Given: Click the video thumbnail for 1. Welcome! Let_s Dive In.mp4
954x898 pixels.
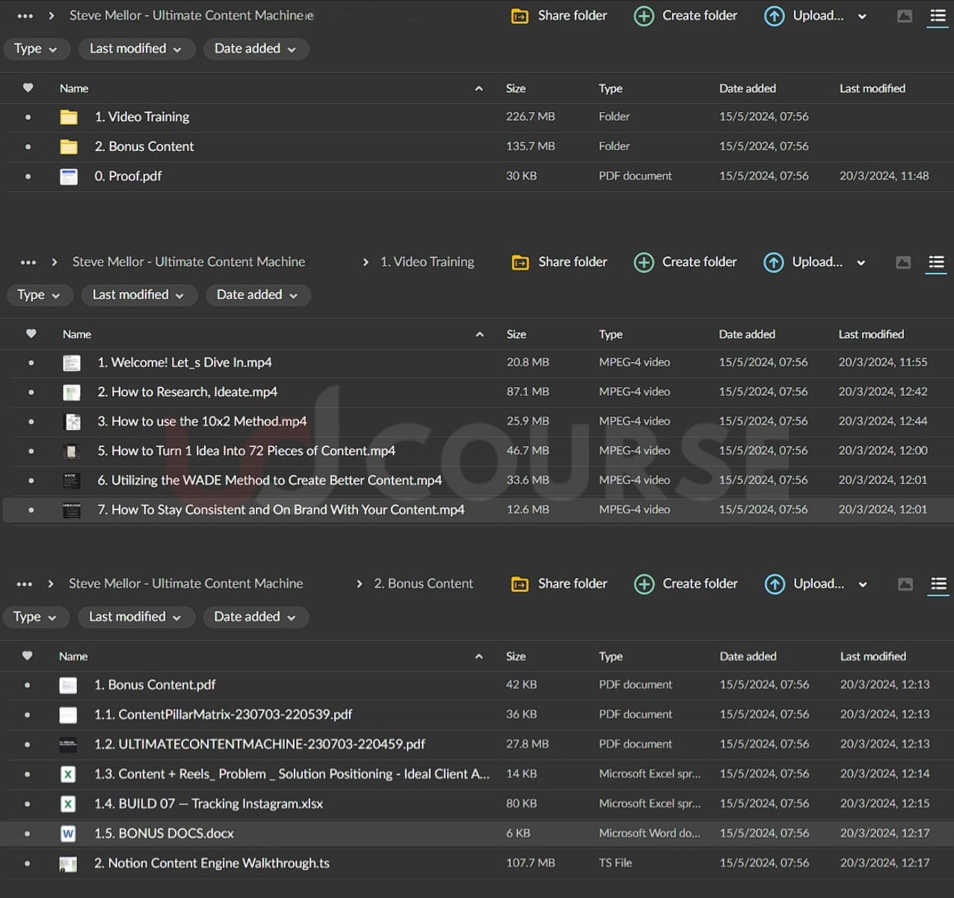Looking at the screenshot, I should pos(72,363).
